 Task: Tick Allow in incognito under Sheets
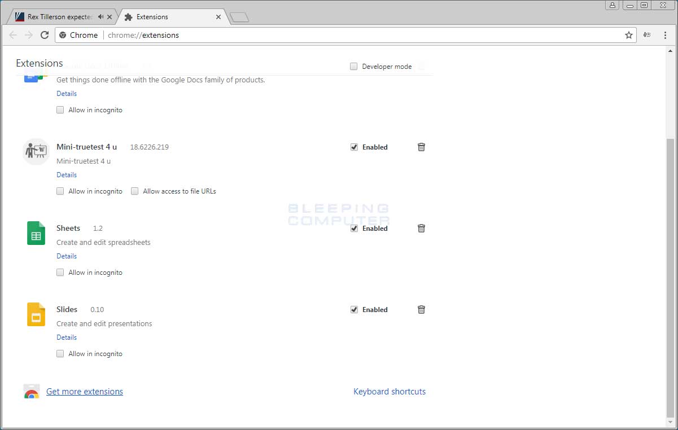pos(60,273)
